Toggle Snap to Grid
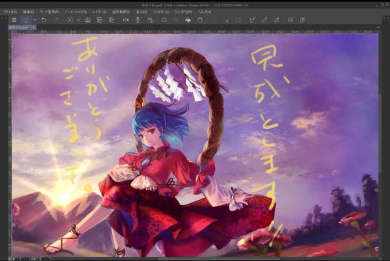This screenshot has width=390, height=261. (276, 20)
